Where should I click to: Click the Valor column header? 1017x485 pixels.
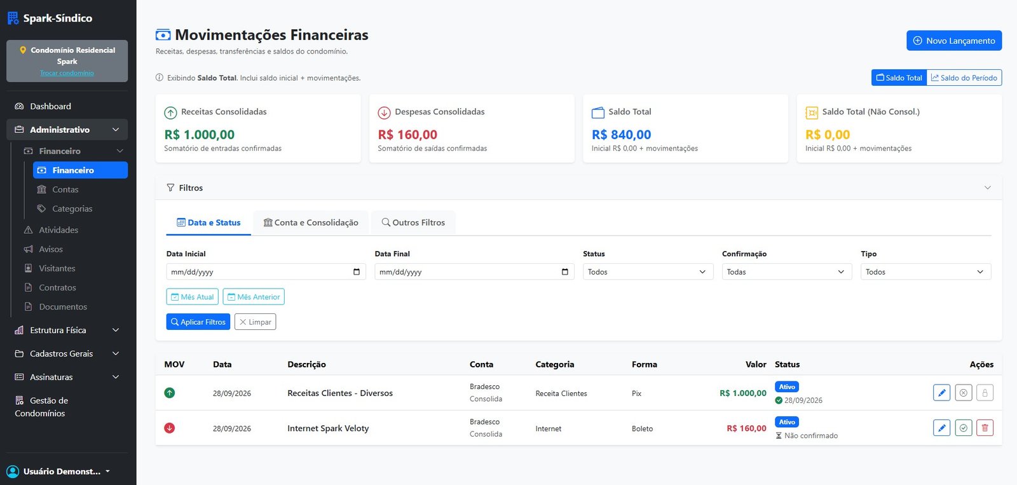pyautogui.click(x=756, y=364)
